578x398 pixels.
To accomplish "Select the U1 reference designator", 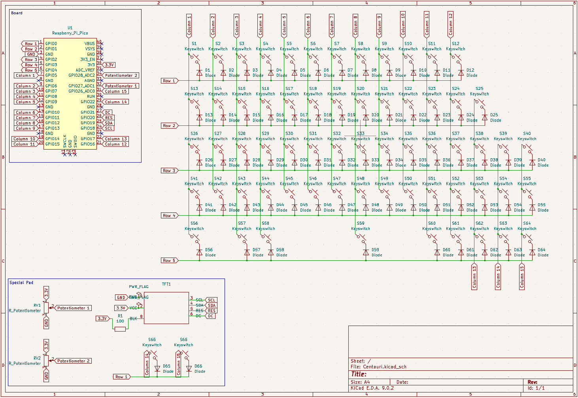I will tap(70, 28).
